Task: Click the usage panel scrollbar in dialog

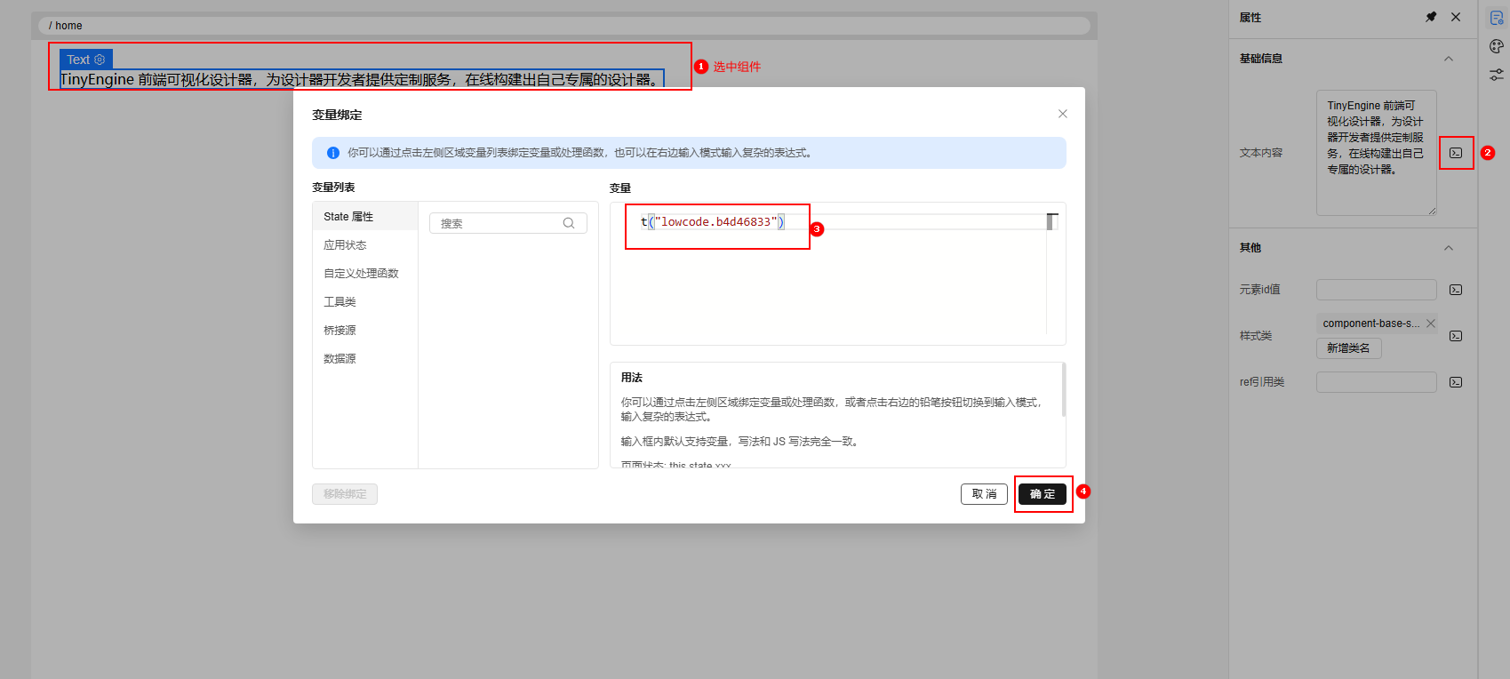Action: 1063,391
